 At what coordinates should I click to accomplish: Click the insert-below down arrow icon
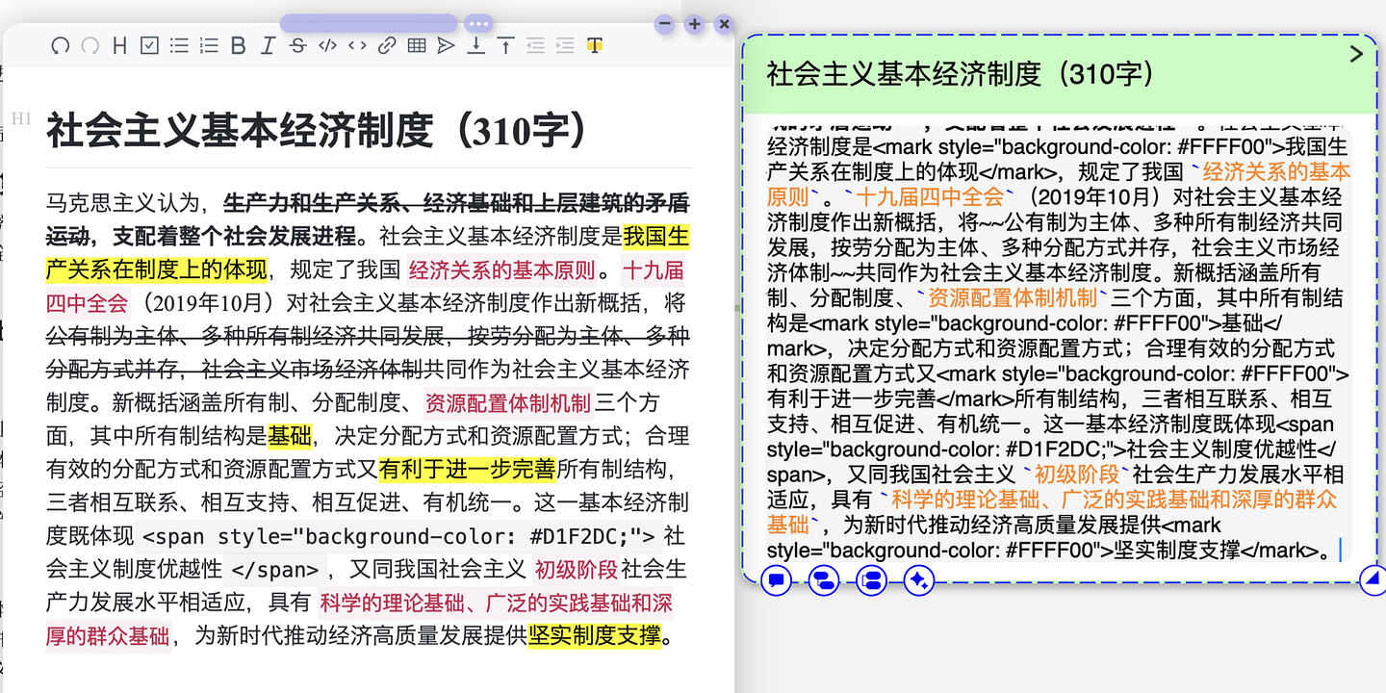(475, 45)
